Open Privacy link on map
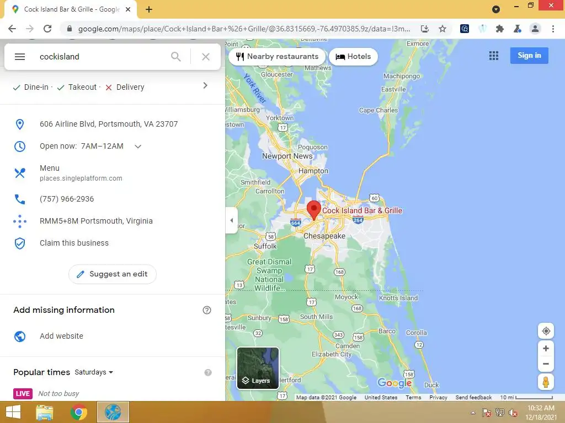 click(438, 398)
